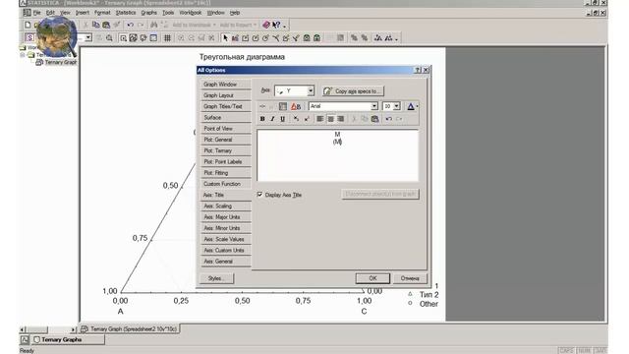This screenshot has width=629, height=354.
Task: Collapse the Ternary Graphs workbook tree node
Action: click(x=23, y=55)
